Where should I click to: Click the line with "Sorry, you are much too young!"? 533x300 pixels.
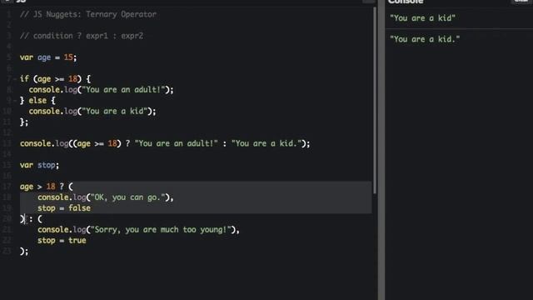(138, 230)
